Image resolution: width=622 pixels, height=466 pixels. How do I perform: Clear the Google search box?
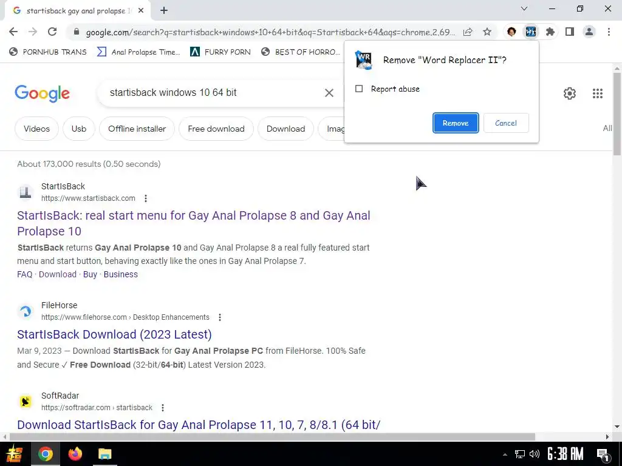coord(329,93)
